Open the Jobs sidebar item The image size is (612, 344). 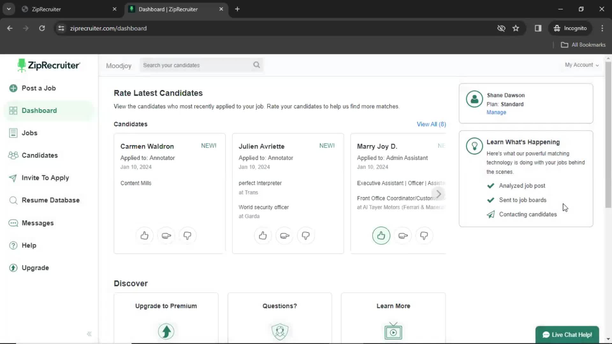point(29,133)
